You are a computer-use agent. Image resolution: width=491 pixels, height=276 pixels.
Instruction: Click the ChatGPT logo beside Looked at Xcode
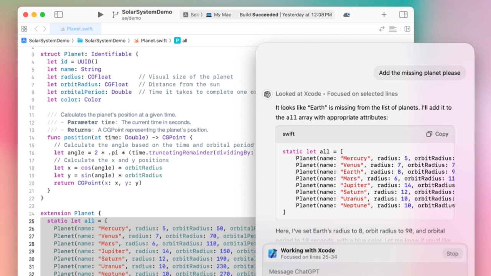tap(267, 94)
